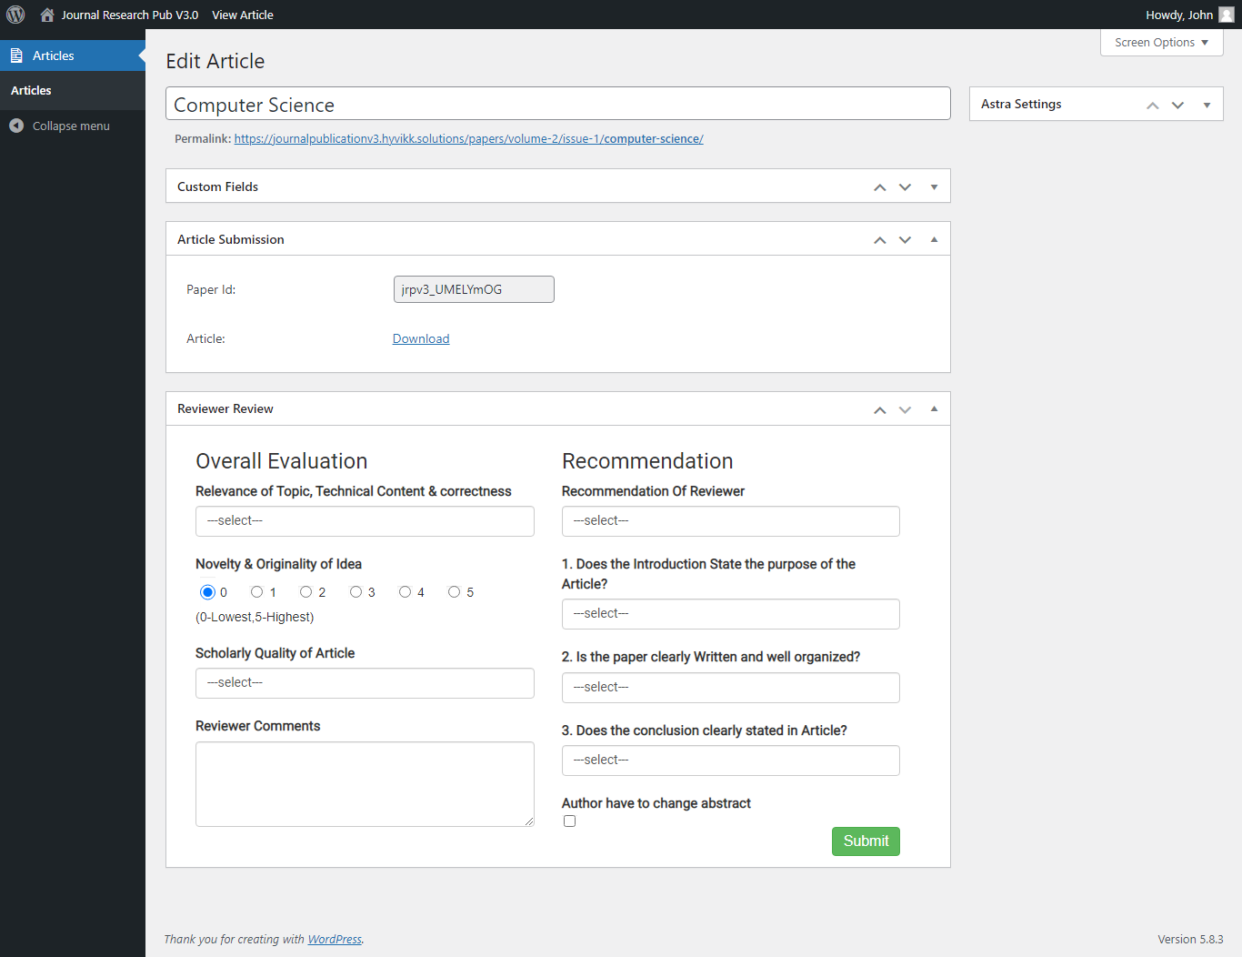This screenshot has height=957, width=1242.
Task: Select novelty rating 3 radio button
Action: pyautogui.click(x=356, y=592)
